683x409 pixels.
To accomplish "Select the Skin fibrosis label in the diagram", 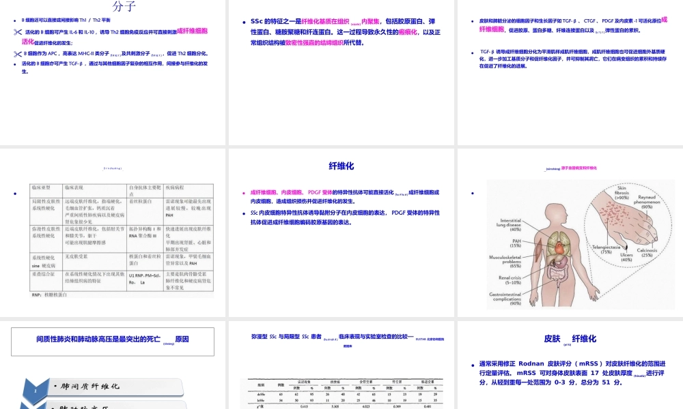I will tap(621, 194).
